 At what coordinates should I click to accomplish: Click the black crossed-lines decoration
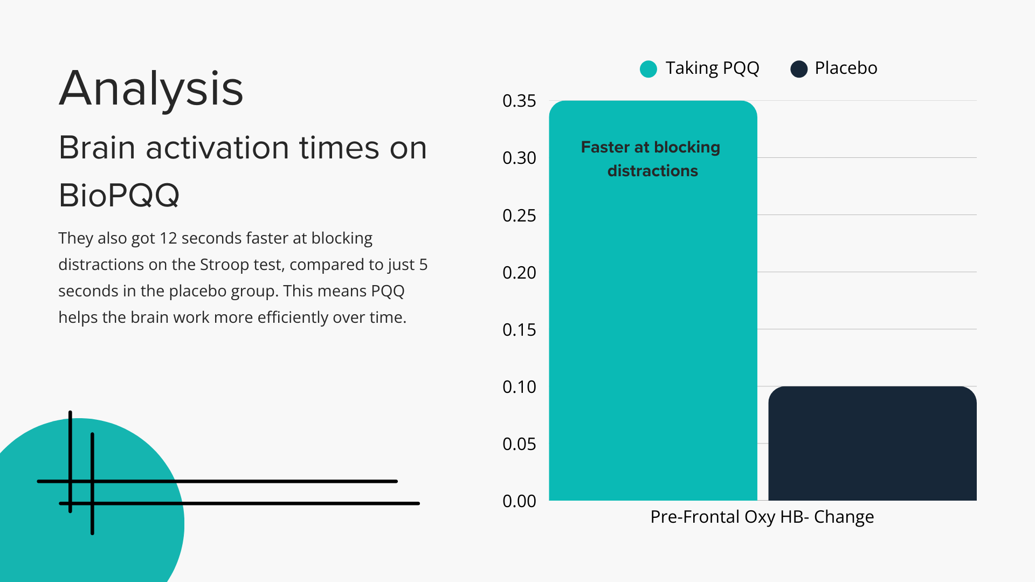(x=243, y=481)
